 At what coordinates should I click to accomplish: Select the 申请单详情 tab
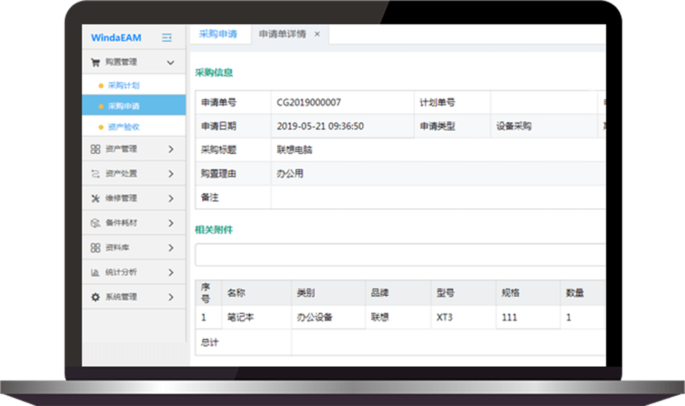282,34
